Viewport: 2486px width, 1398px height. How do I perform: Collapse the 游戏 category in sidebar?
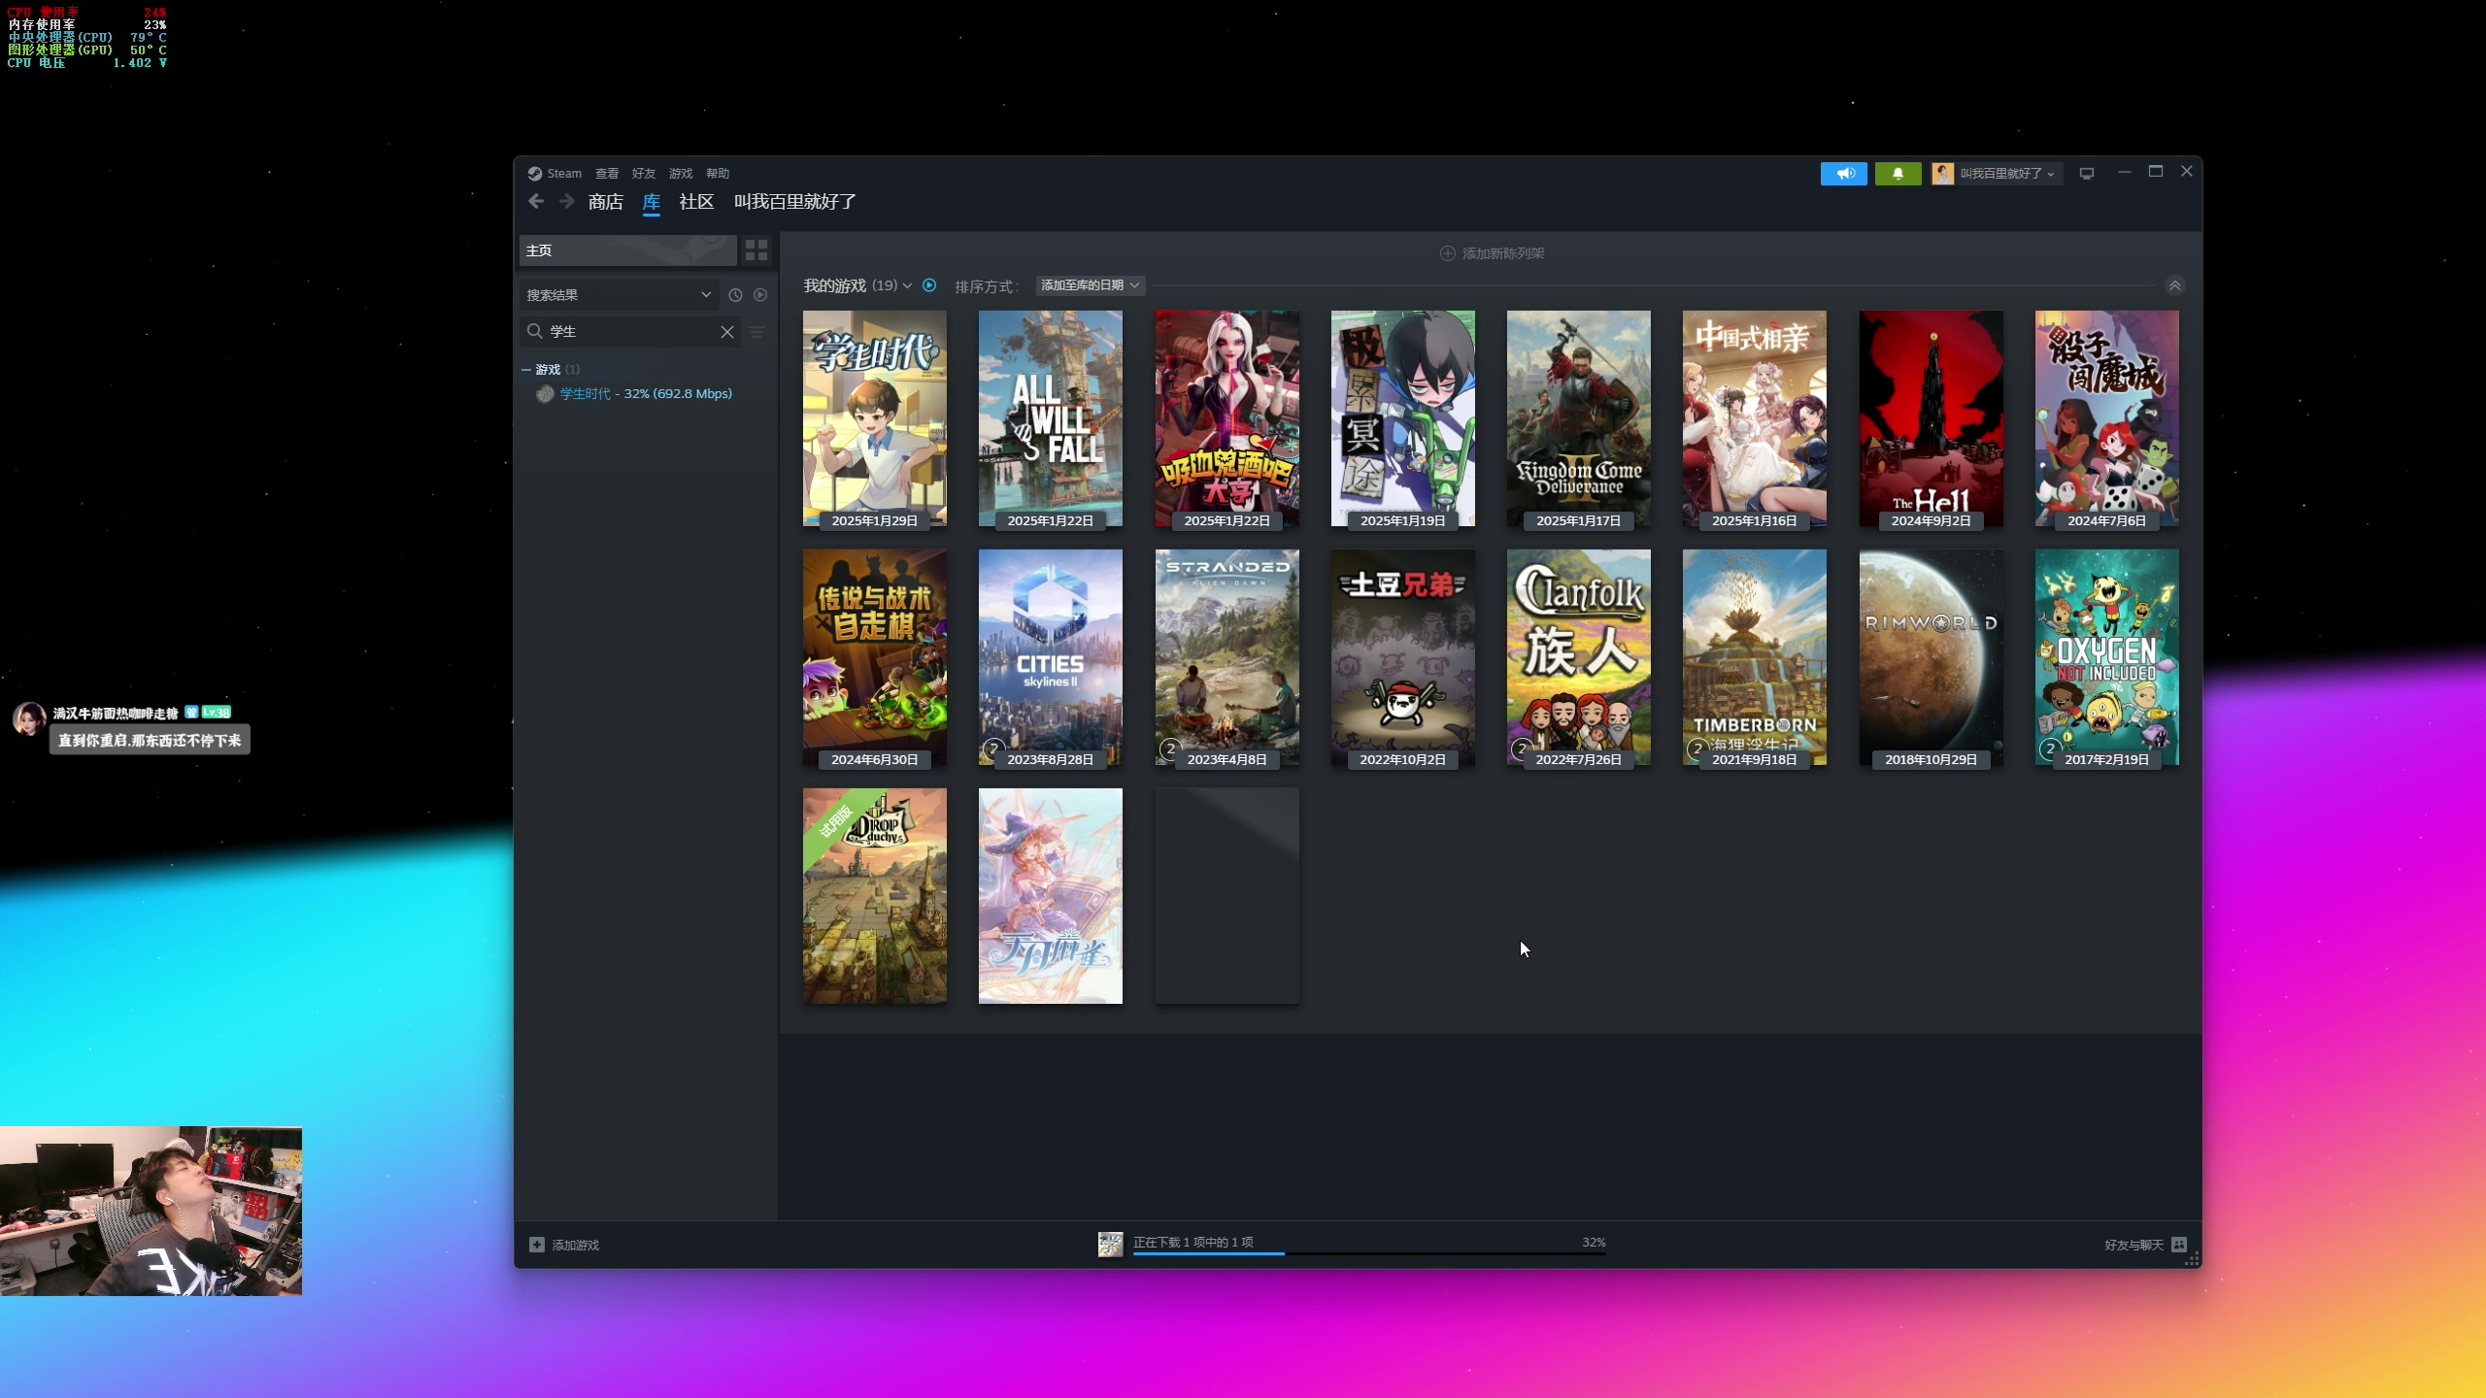526,370
